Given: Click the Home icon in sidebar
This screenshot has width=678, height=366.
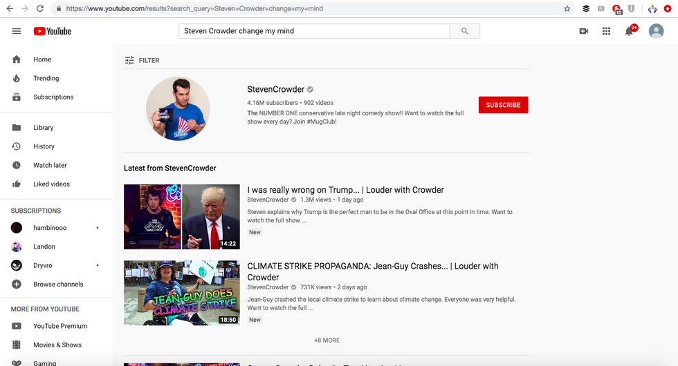Looking at the screenshot, I should pos(17,59).
